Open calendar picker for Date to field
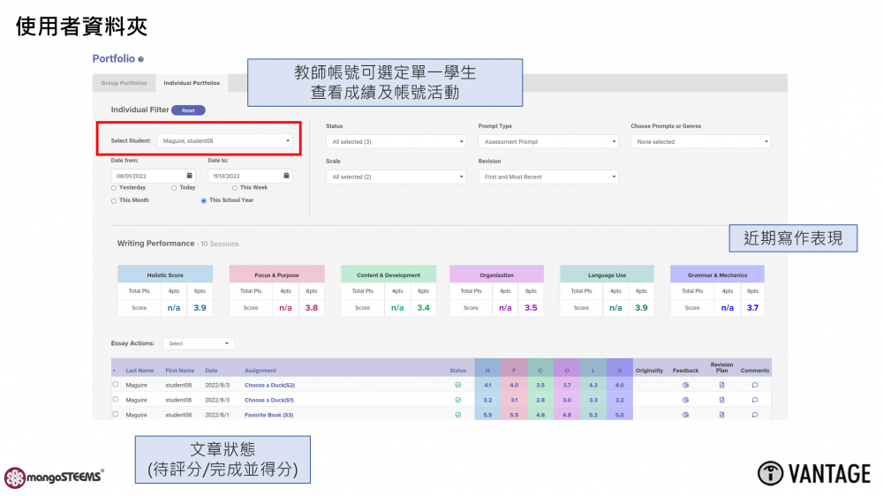This screenshot has width=883, height=496. pyautogui.click(x=285, y=176)
